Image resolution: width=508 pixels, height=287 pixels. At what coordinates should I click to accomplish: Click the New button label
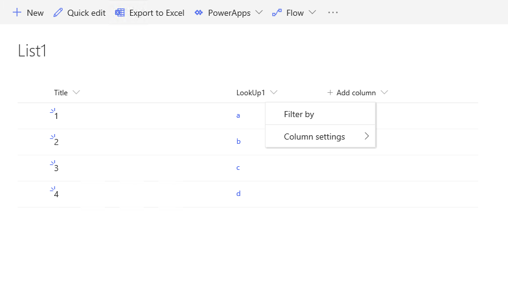point(35,13)
